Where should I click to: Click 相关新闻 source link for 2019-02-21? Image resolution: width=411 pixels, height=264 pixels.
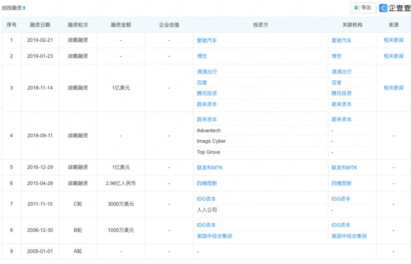pos(393,40)
